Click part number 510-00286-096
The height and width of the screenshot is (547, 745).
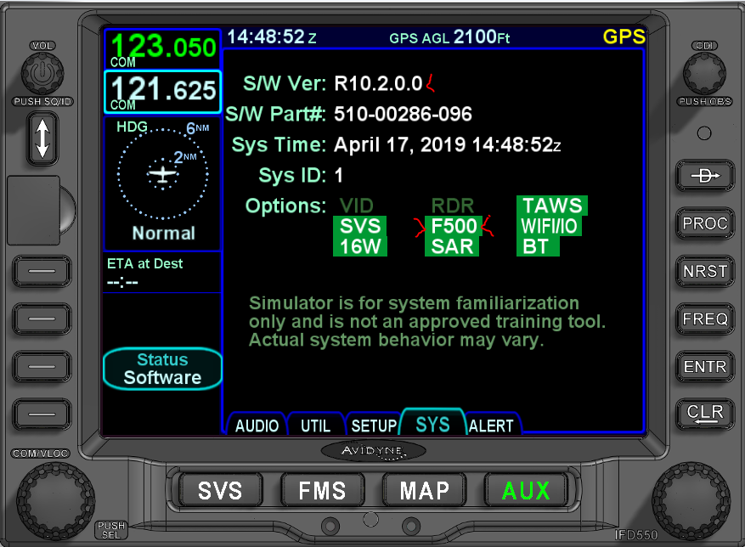(403, 114)
